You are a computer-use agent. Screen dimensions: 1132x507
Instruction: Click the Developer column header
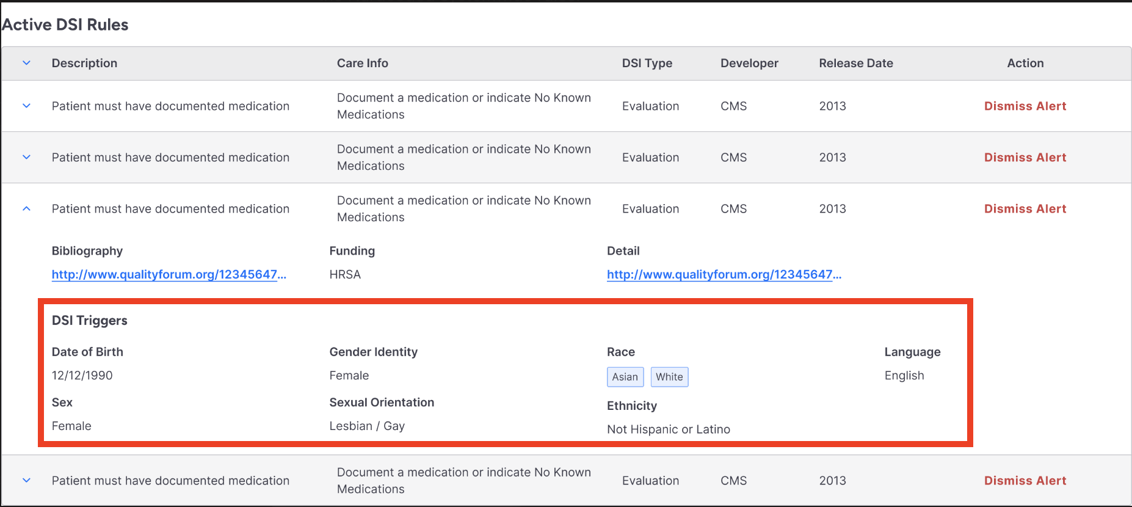[749, 63]
